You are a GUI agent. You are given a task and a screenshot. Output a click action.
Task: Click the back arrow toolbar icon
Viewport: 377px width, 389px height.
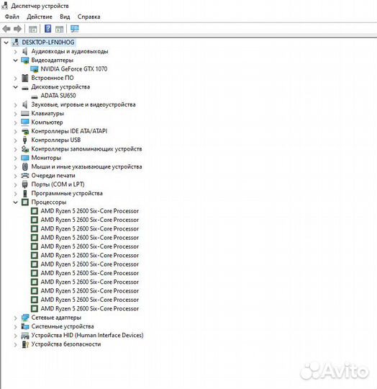point(6,29)
